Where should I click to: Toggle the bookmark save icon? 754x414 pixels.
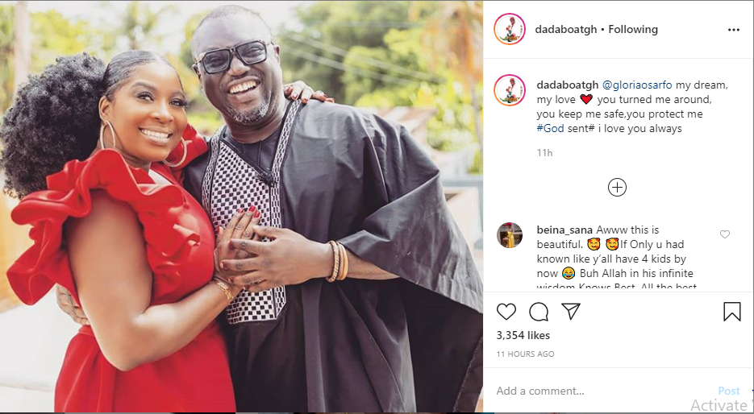[x=732, y=312]
